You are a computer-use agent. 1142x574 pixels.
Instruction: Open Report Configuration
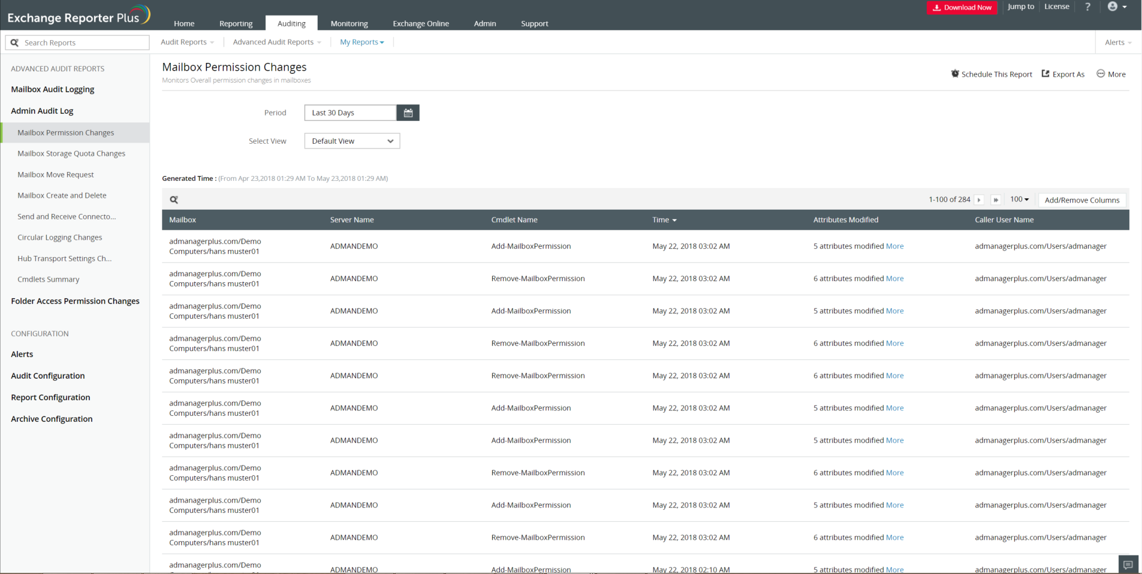50,397
